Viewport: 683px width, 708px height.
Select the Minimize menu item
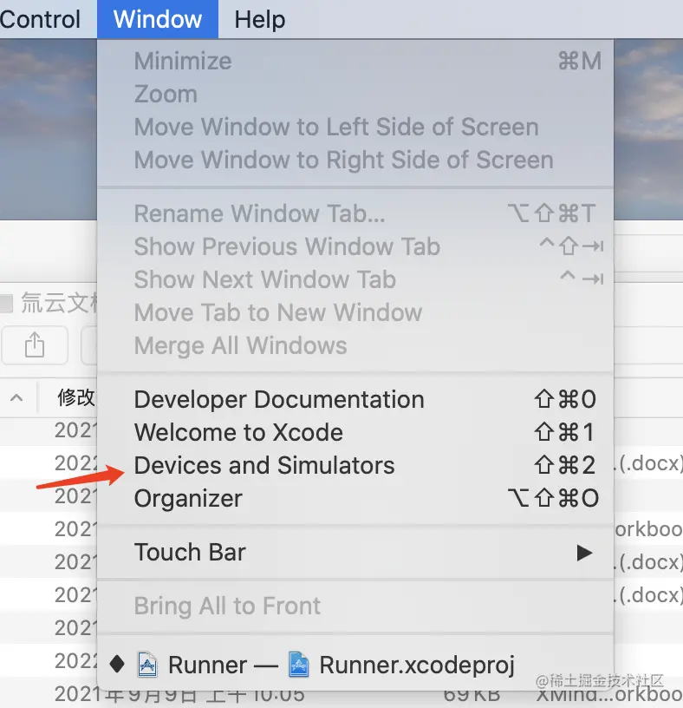(x=183, y=62)
